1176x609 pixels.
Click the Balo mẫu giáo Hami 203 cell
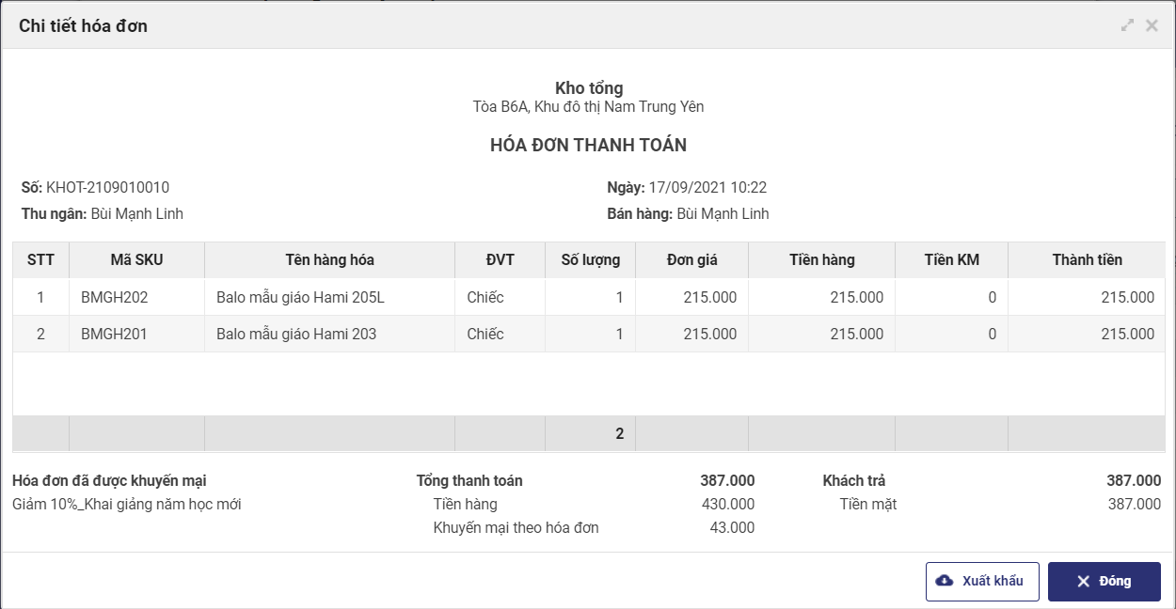(x=296, y=334)
